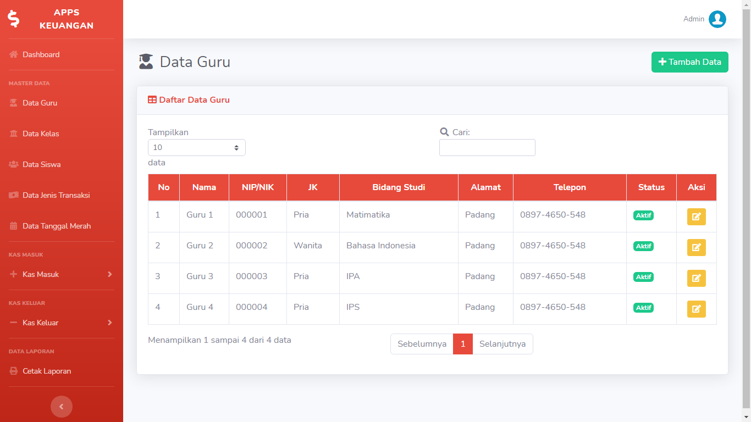Click the minus icon beside Kas Keluar
This screenshot has width=751, height=422.
coord(14,323)
